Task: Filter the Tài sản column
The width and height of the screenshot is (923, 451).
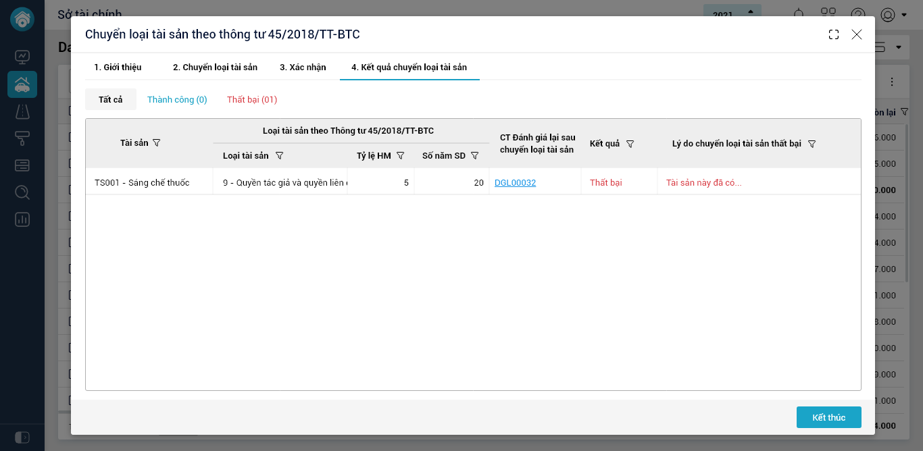Action: [157, 142]
